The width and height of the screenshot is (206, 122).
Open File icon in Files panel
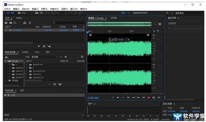tap(6, 23)
